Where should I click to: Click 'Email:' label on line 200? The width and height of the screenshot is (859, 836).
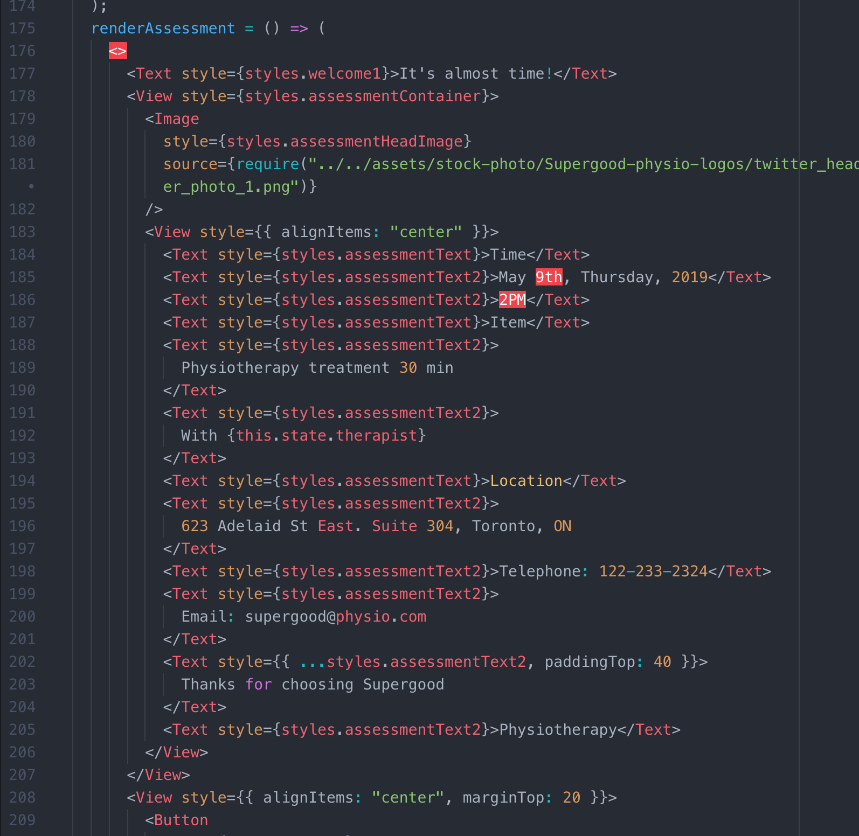point(209,617)
